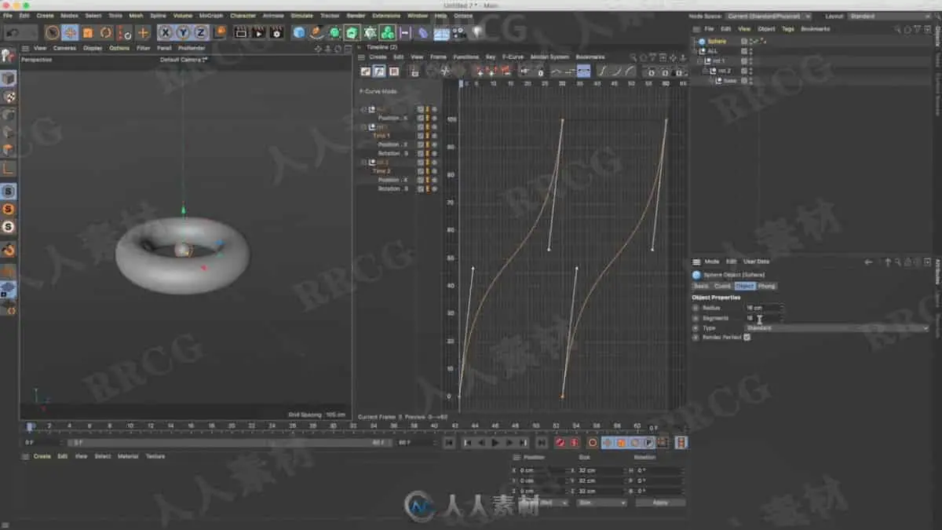The image size is (942, 530).
Task: Select the Live Selection tool
Action: 53,33
